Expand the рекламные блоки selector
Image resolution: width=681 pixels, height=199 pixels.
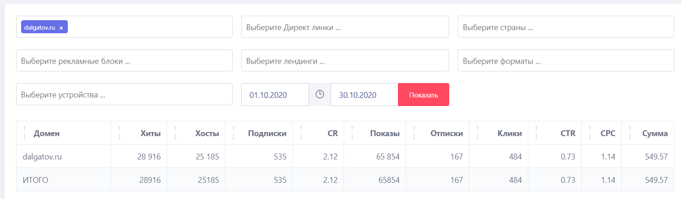point(124,60)
